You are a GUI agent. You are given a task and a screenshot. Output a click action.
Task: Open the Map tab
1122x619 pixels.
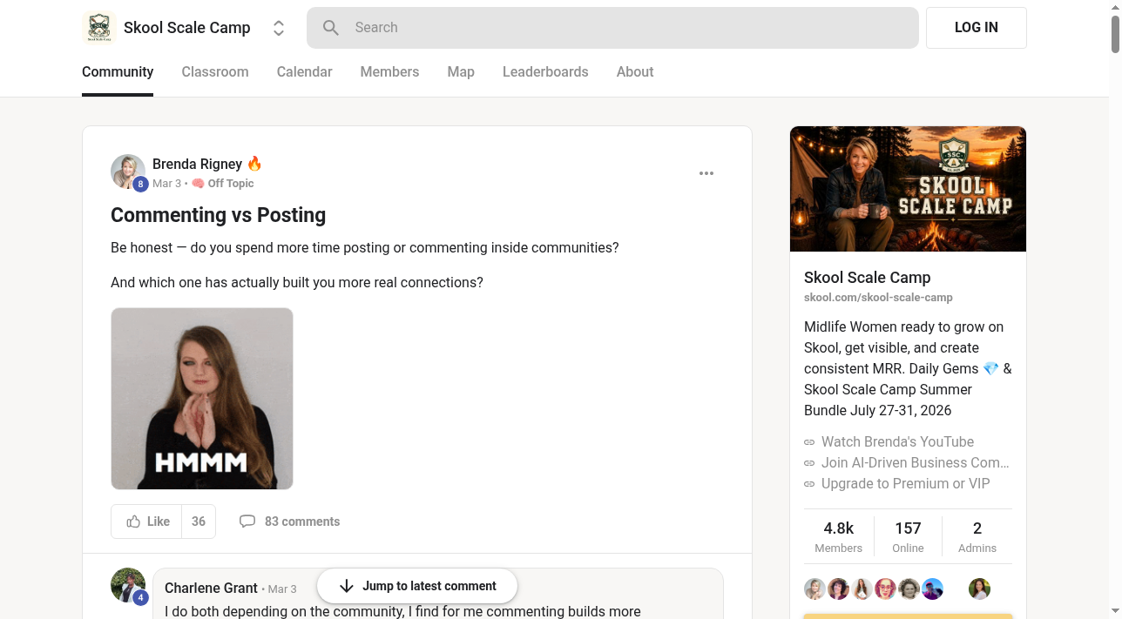click(x=461, y=72)
